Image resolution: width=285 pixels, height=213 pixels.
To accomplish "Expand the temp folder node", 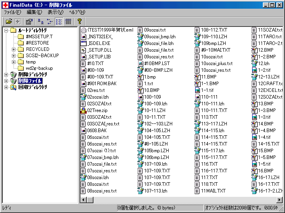I will click(x=13, y=62).
